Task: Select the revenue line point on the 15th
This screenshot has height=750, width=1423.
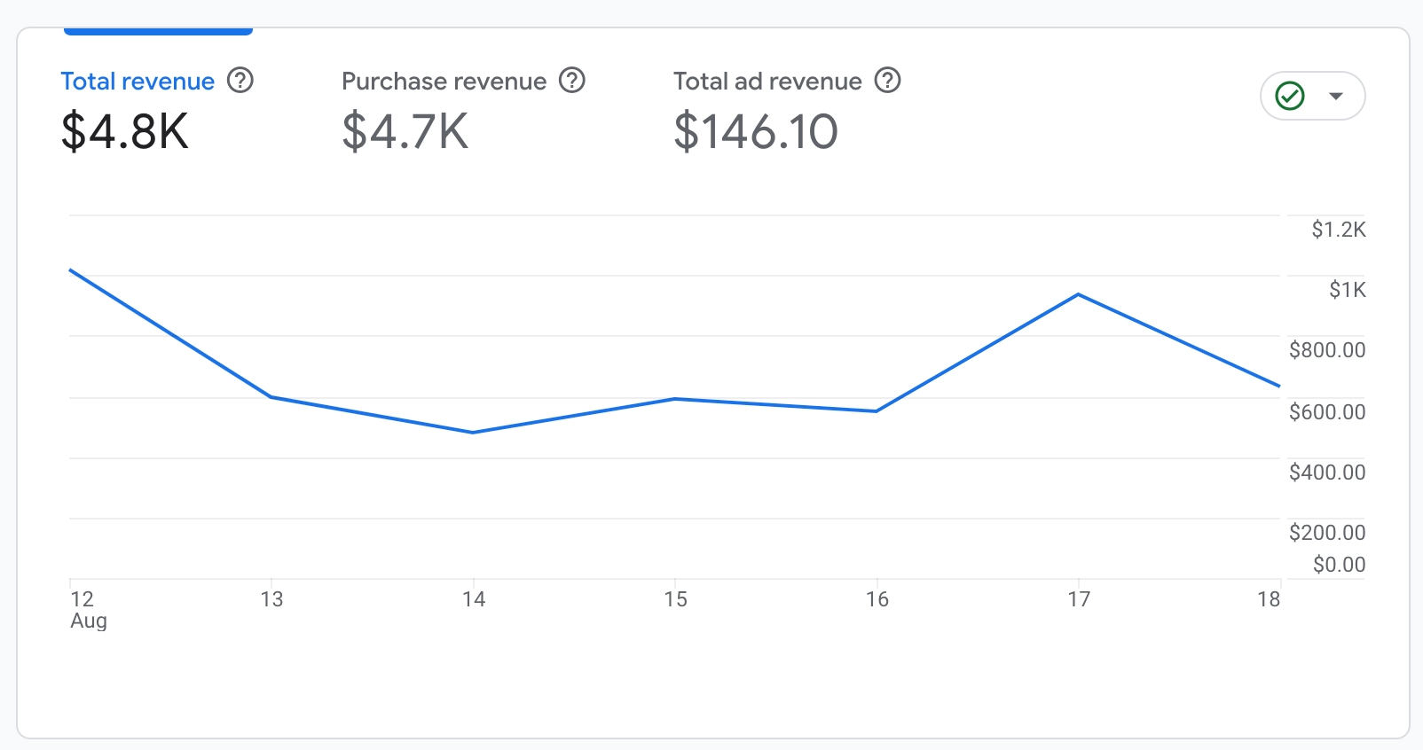Action: click(x=675, y=399)
